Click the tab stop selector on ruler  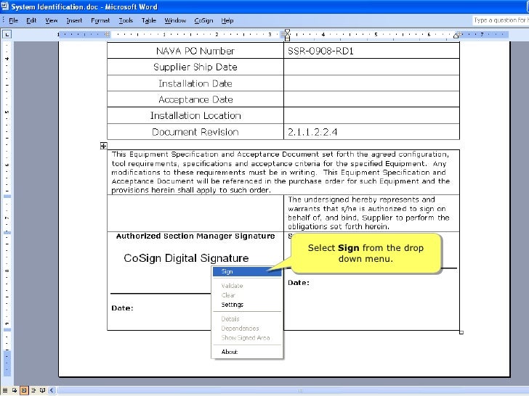pos(7,34)
